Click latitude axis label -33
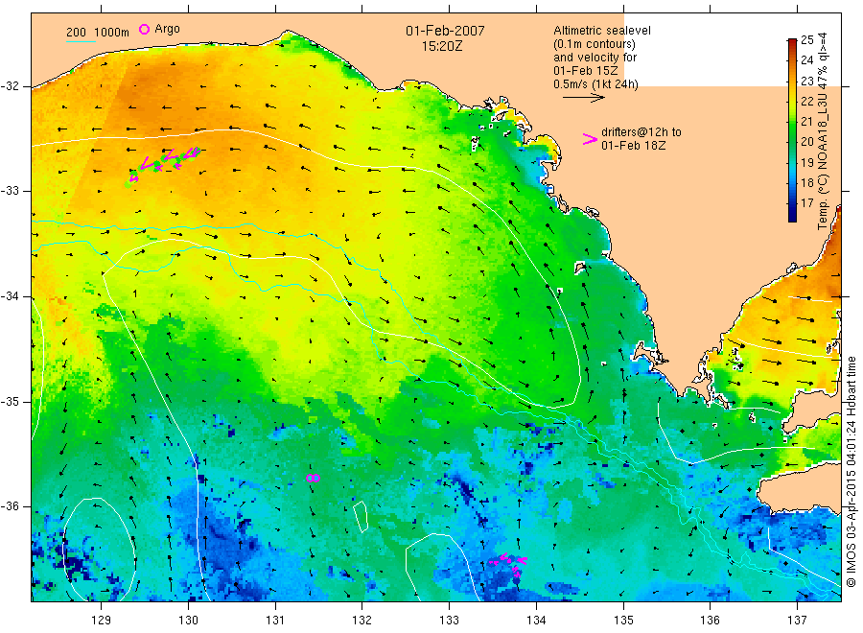The width and height of the screenshot is (863, 633). pyautogui.click(x=10, y=191)
